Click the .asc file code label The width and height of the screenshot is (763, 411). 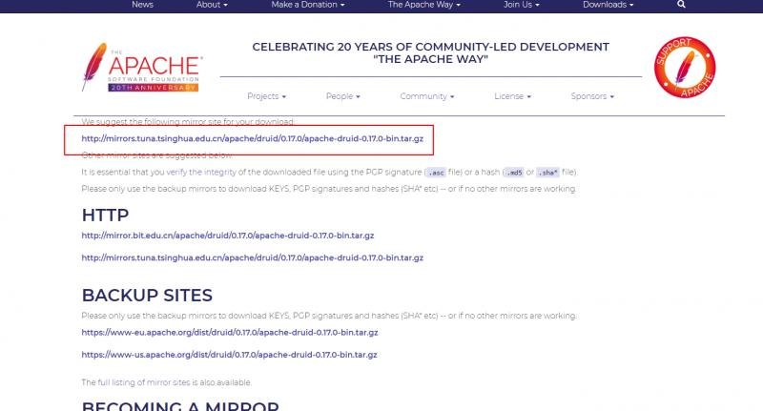436,173
